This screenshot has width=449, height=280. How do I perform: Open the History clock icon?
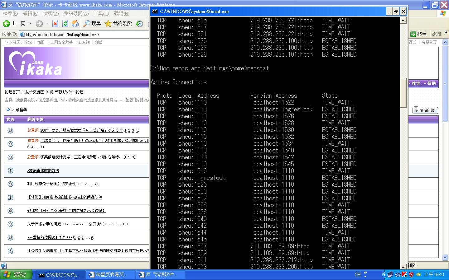(x=140, y=24)
